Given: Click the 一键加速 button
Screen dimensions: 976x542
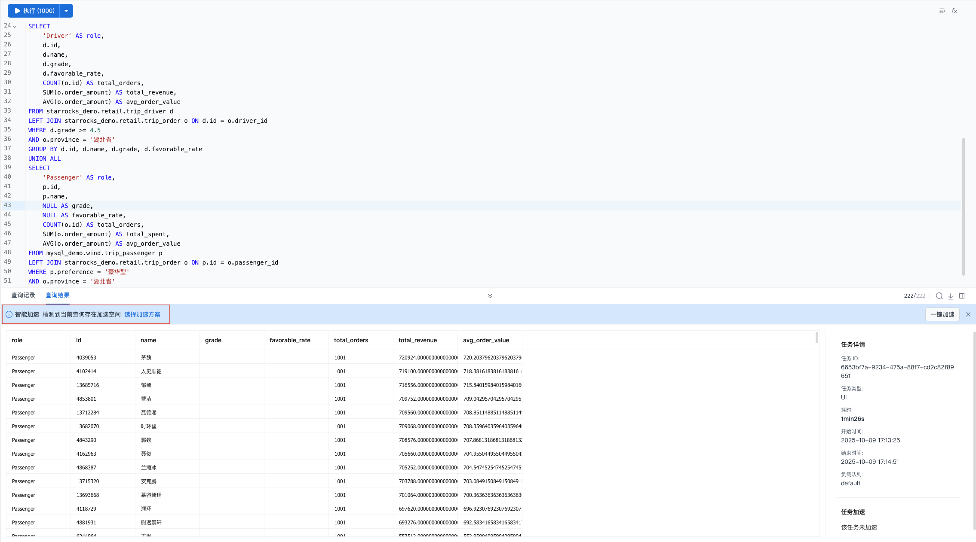Looking at the screenshot, I should coord(942,314).
